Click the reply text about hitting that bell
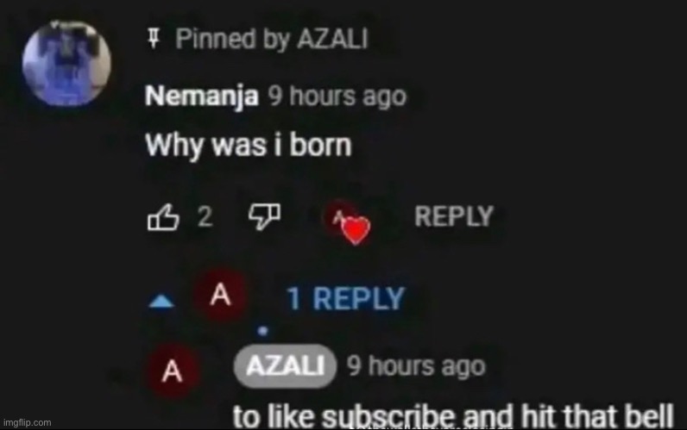687x430 pixels. [453, 416]
